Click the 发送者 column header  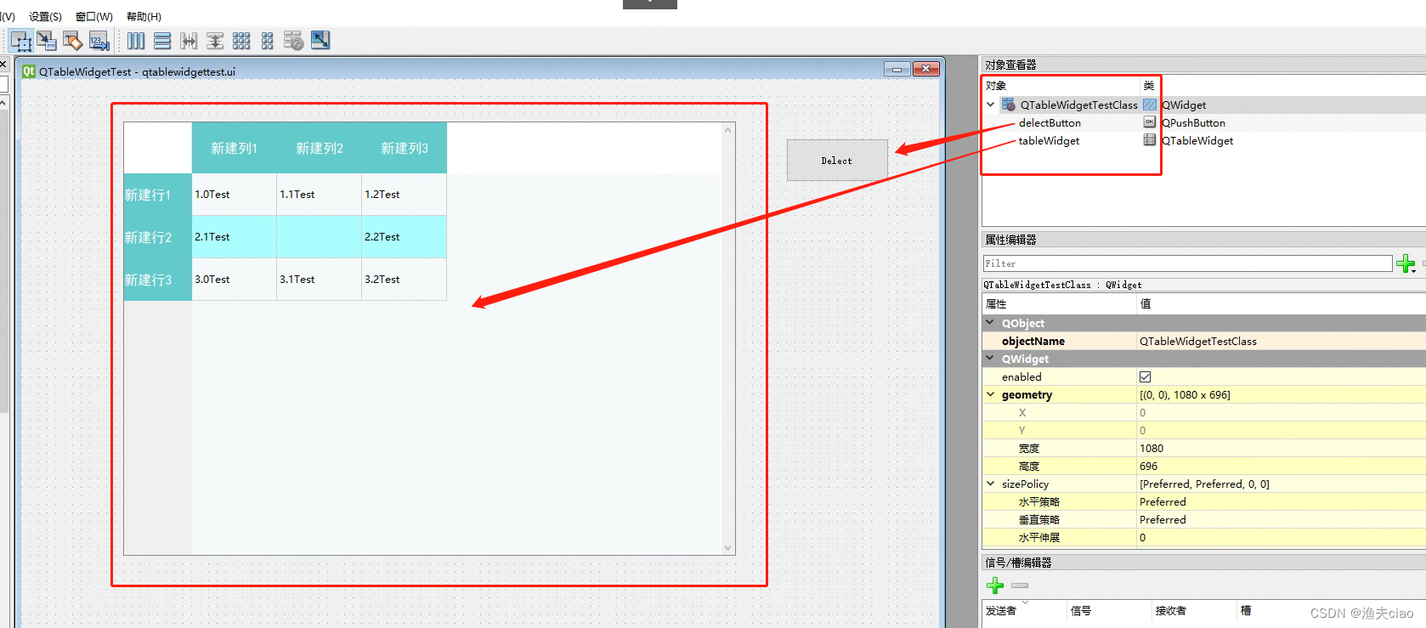point(1024,610)
